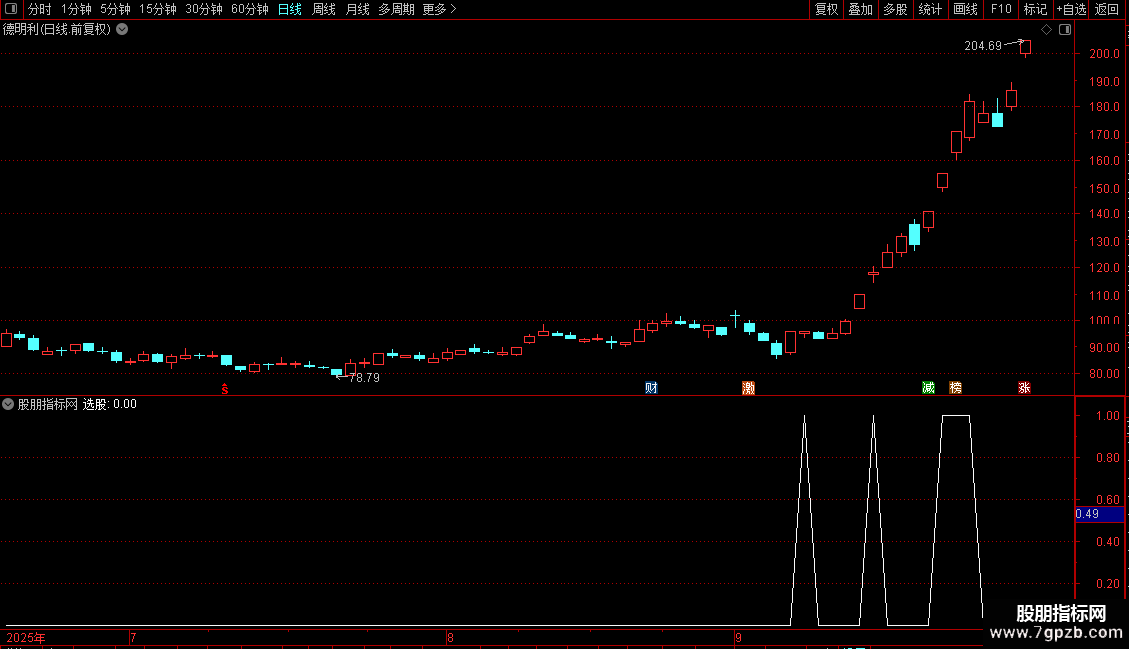Click 返回 to go back
Image resolution: width=1129 pixels, height=649 pixels.
coord(1107,9)
